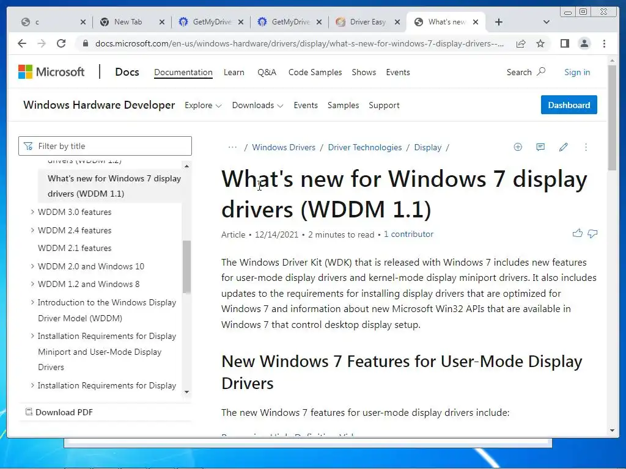Open the 1 contributor link
Screen dimensions: 626x469
coord(408,234)
